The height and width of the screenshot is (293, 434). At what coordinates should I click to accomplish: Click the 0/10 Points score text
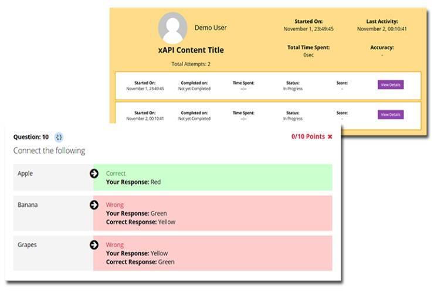coord(308,137)
